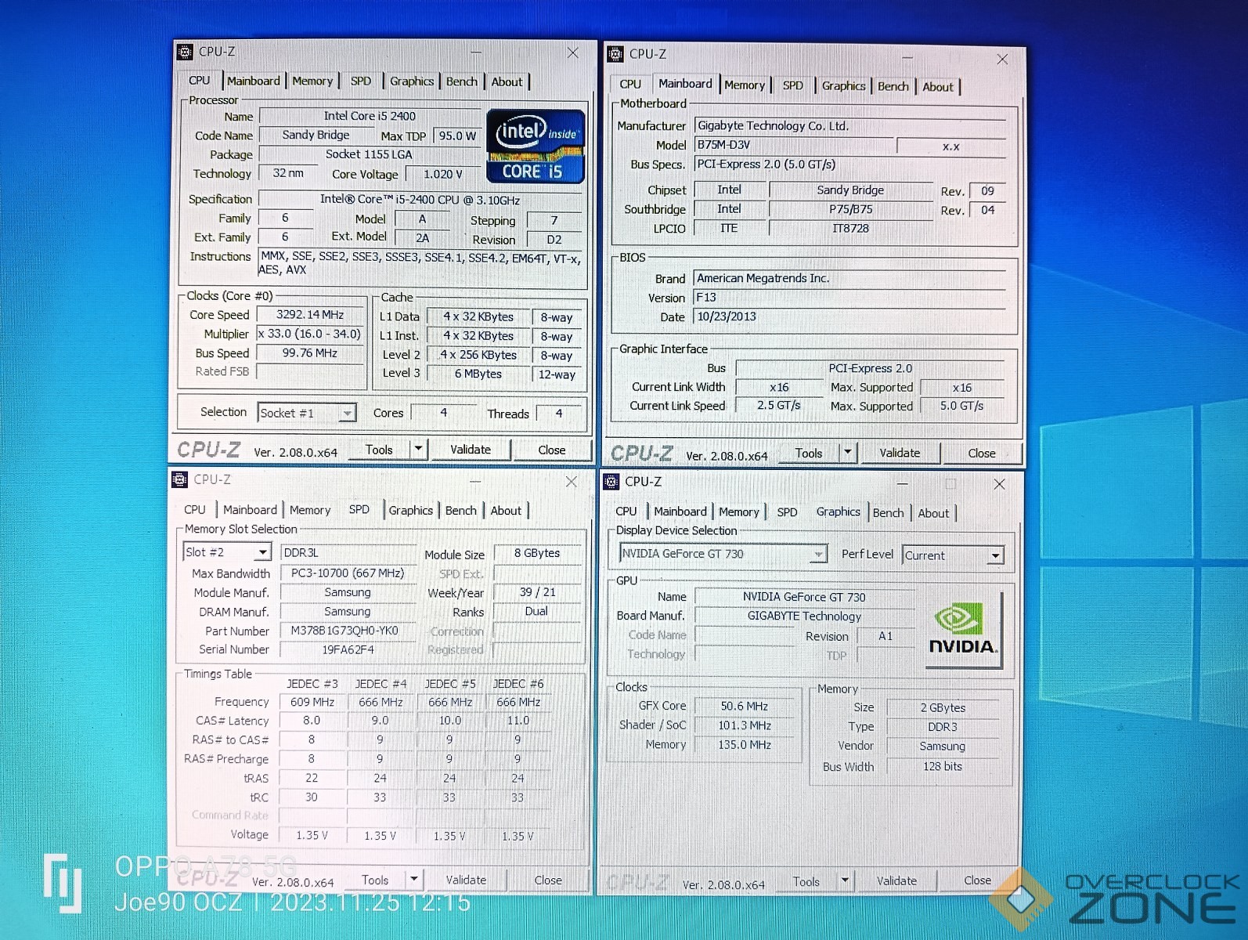
Task: Expand Tools arrow in the i5 2400 CPU window
Action: tap(418, 449)
